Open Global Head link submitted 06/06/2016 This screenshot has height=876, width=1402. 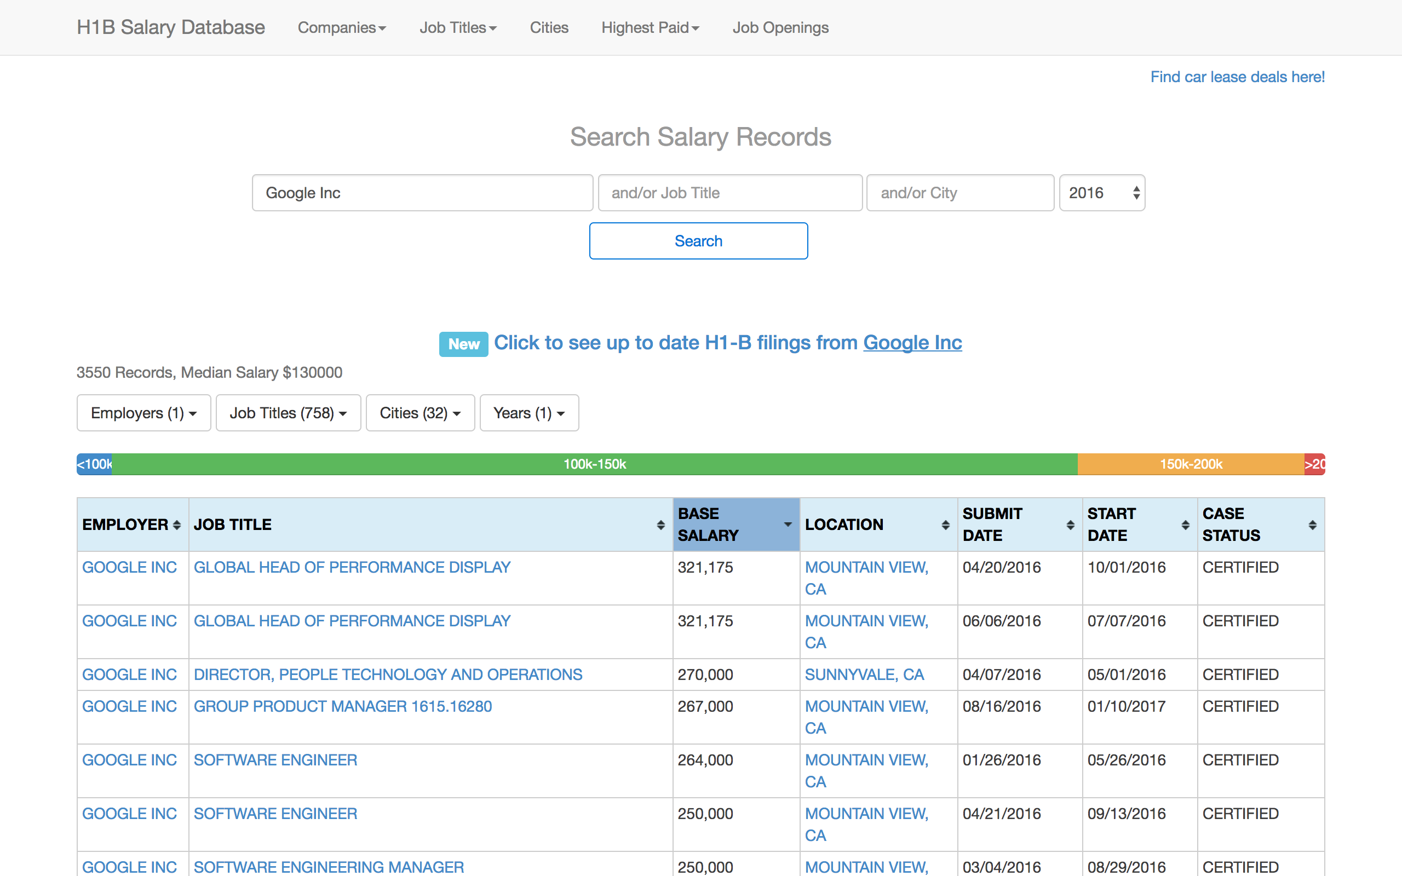[352, 620]
